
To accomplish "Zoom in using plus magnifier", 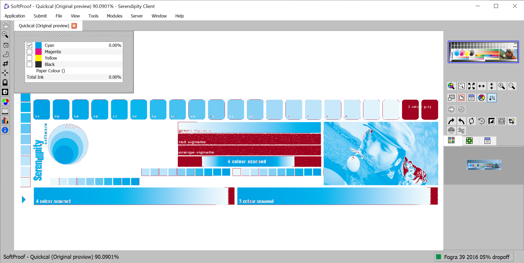I will (501, 86).
